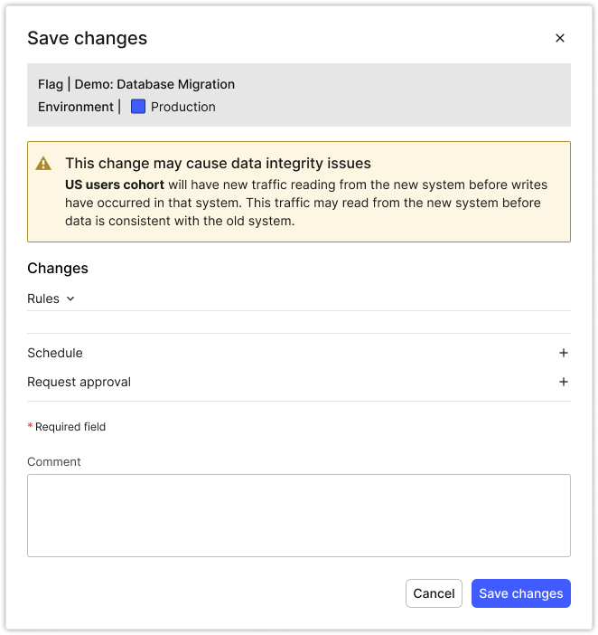598x635 pixels.
Task: Click the Changes section heading
Action: [x=58, y=268]
